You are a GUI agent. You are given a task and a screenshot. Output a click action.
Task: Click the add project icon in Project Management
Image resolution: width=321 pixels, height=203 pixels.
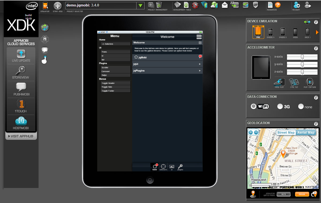point(151,5)
